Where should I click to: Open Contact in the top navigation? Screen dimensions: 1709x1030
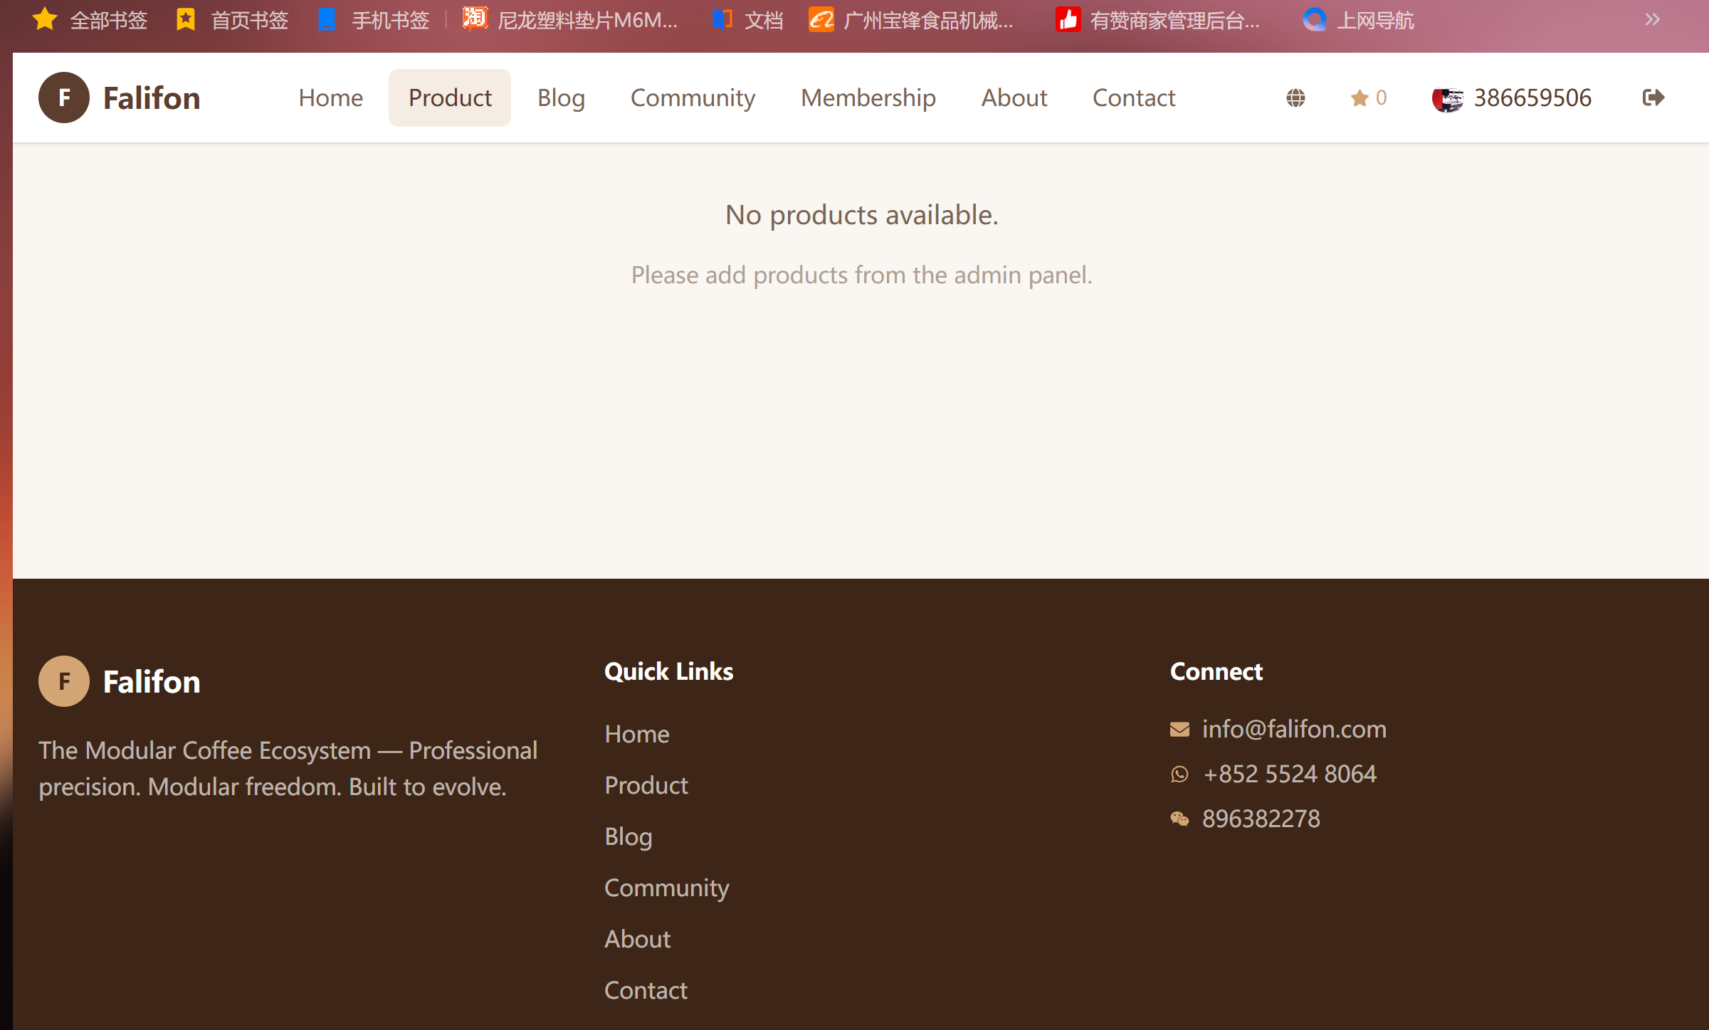click(x=1134, y=98)
